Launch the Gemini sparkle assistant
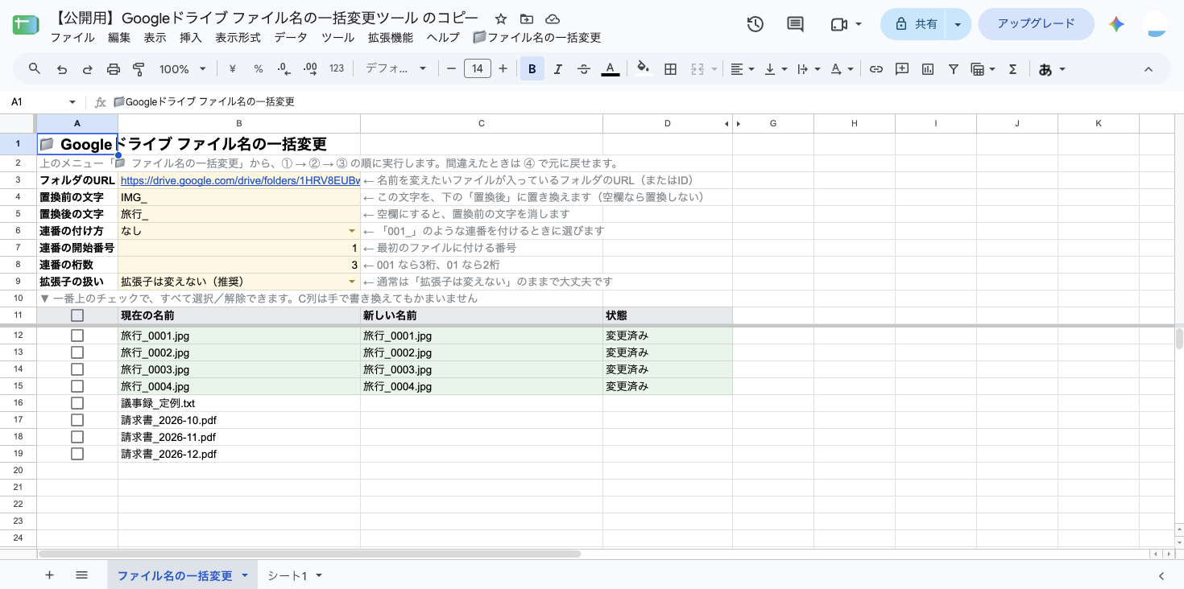This screenshot has width=1184, height=589. click(x=1116, y=24)
